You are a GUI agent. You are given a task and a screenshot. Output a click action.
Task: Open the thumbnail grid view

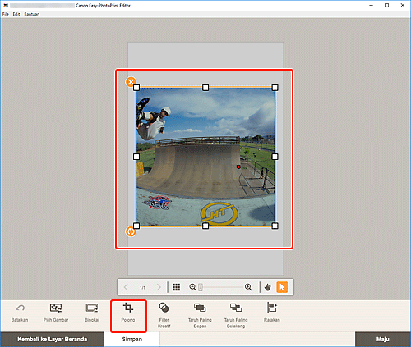tap(177, 287)
